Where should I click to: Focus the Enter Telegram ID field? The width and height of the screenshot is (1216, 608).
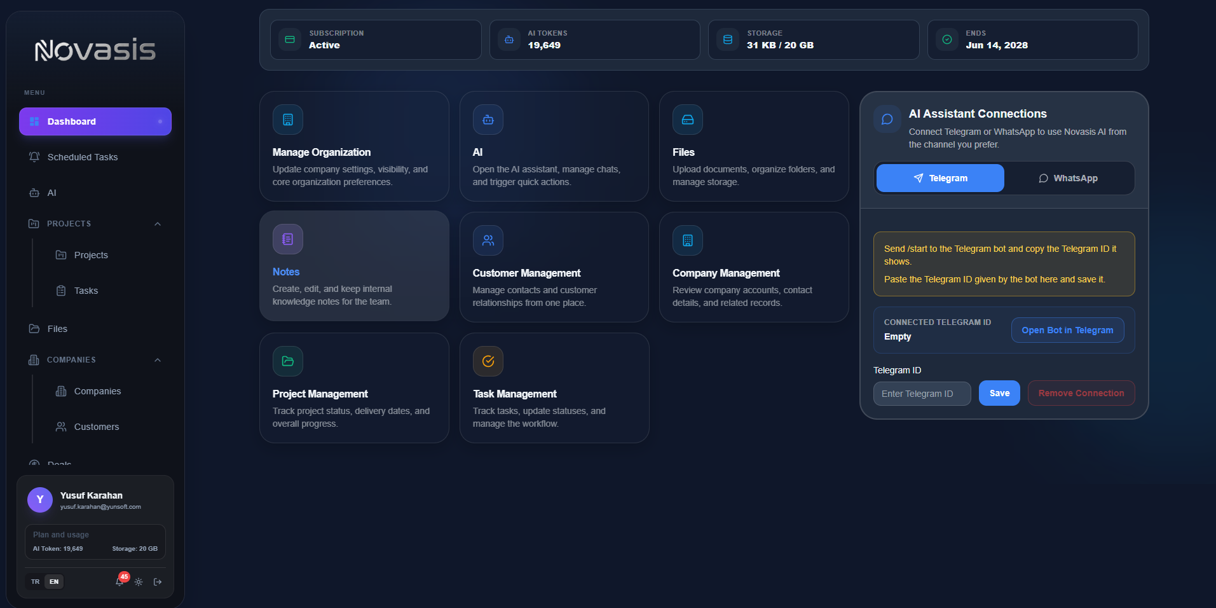tap(922, 394)
